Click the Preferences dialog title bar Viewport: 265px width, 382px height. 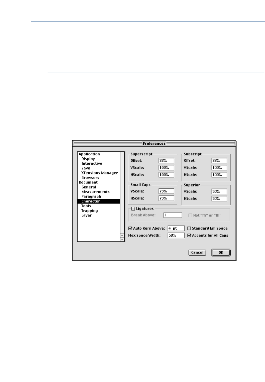(154, 144)
